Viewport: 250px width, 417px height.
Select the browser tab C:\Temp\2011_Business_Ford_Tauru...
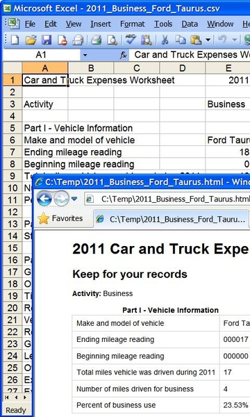point(171,219)
